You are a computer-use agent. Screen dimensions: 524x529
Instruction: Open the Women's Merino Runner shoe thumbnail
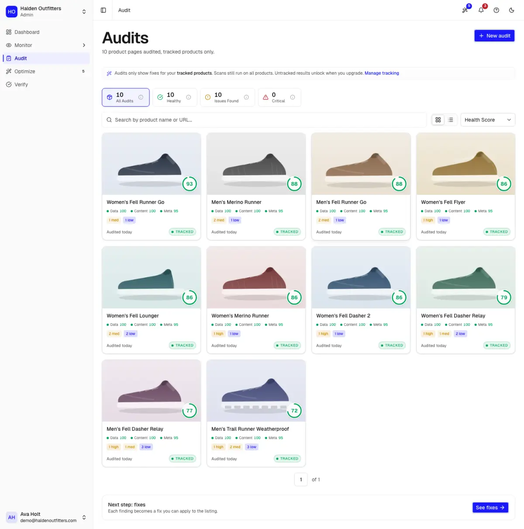pos(256,277)
